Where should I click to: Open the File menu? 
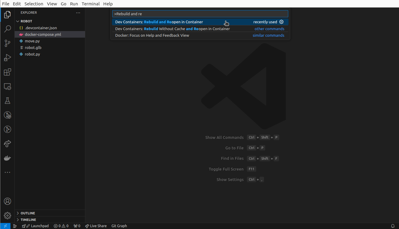tap(6, 4)
